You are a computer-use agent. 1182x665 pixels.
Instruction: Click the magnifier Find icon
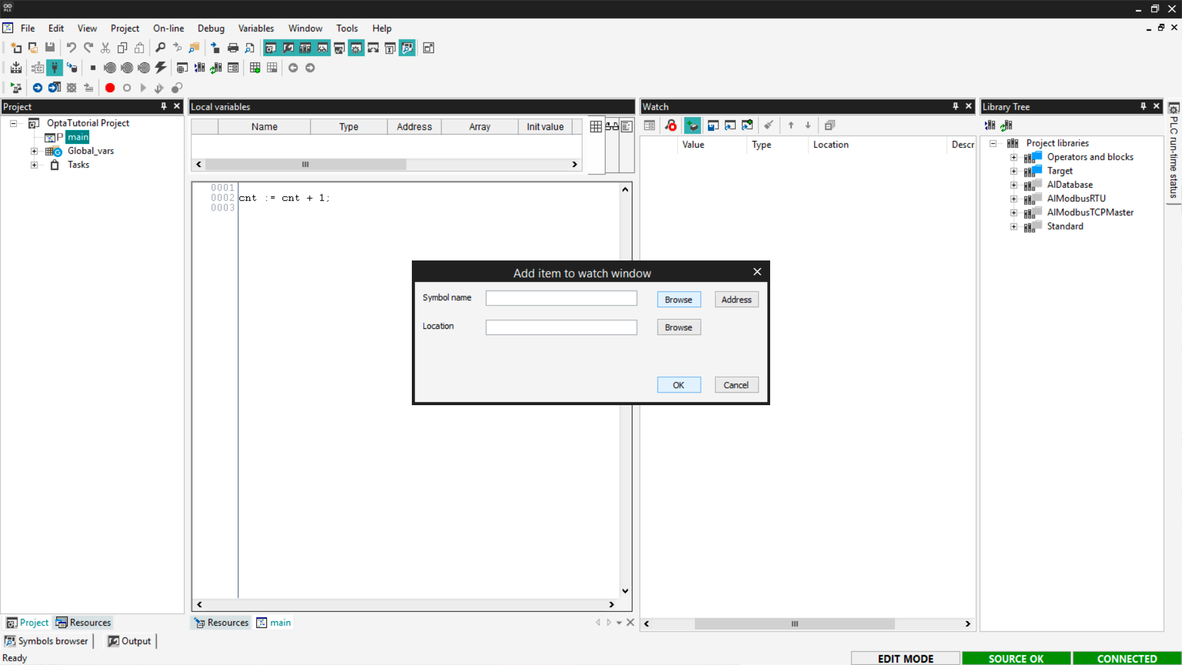pyautogui.click(x=160, y=47)
